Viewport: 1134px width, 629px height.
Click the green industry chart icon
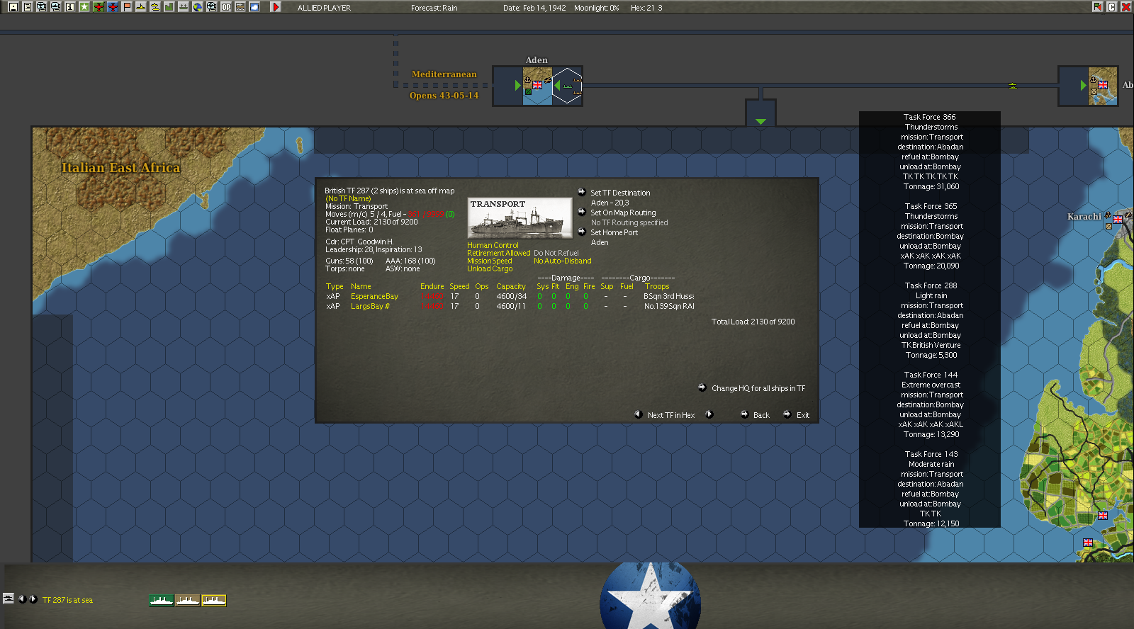click(x=169, y=7)
